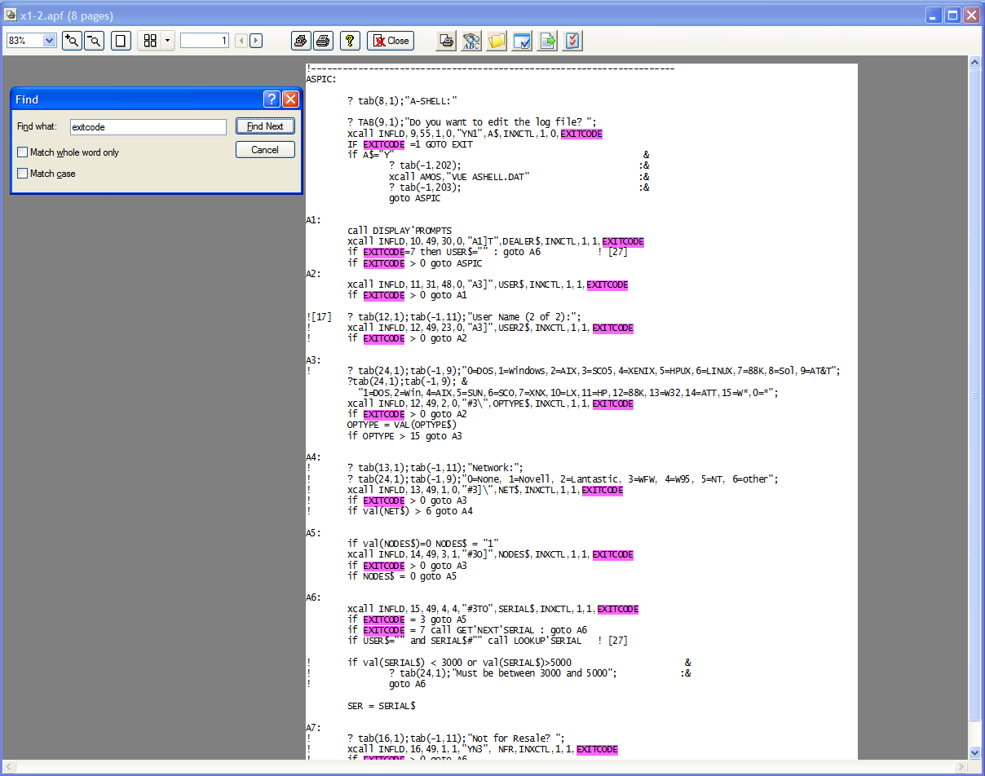Image resolution: width=985 pixels, height=776 pixels.
Task: Enable Match whole word only checkbox
Action: 23,152
